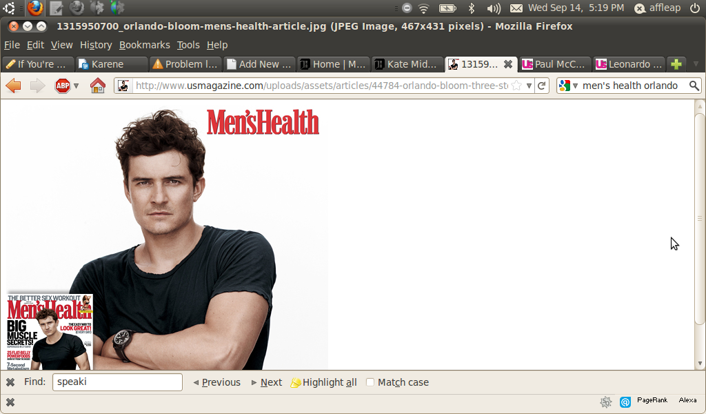Go forward with the grey arrow
The height and width of the screenshot is (414, 706).
37,85
